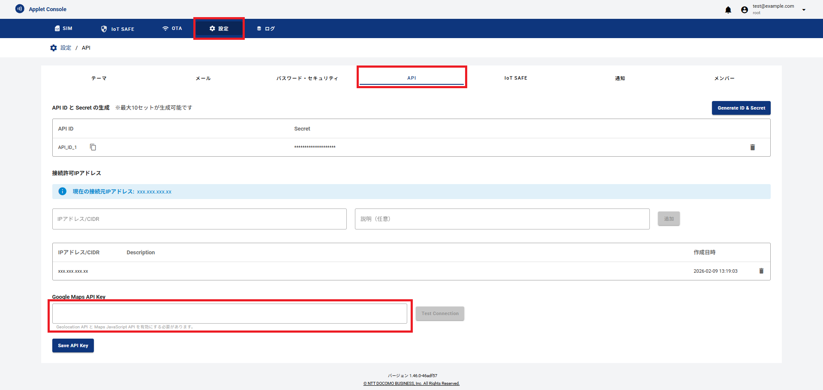Copy API_ID_1 with the copy icon

(x=93, y=147)
